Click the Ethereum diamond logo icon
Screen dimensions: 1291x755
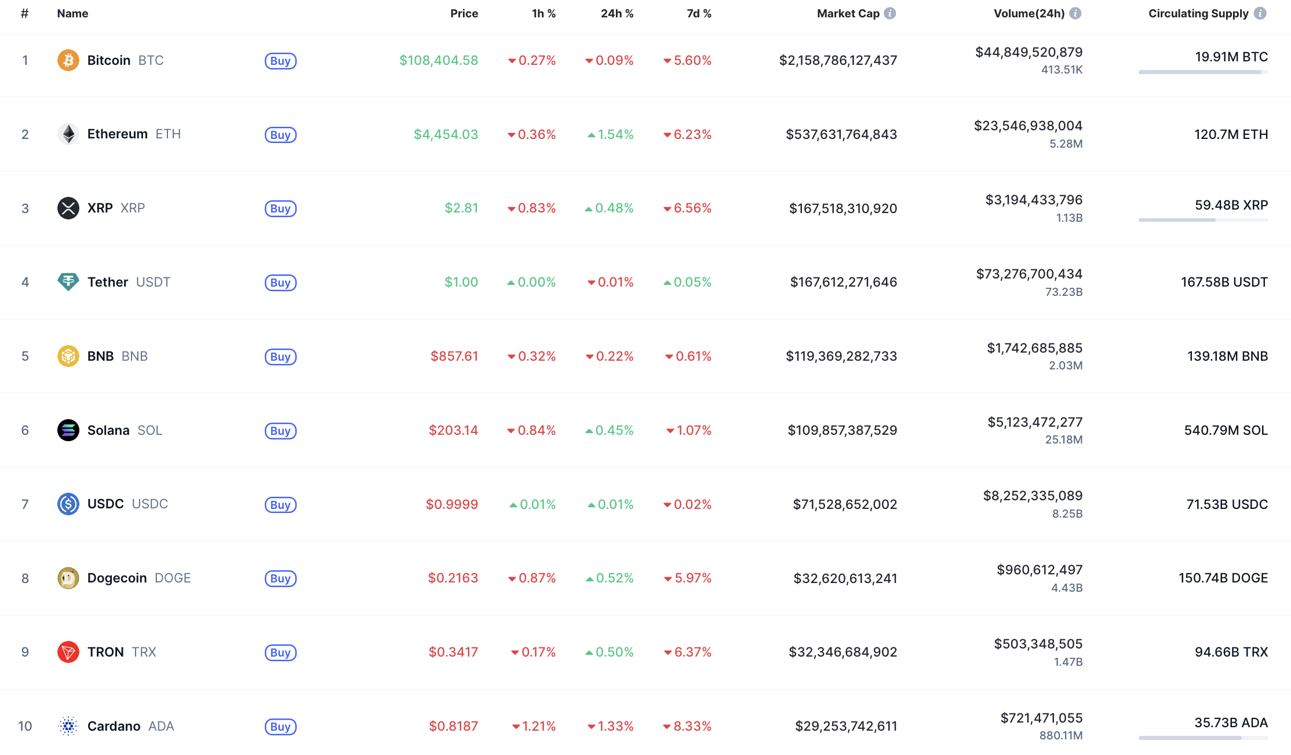tap(68, 134)
